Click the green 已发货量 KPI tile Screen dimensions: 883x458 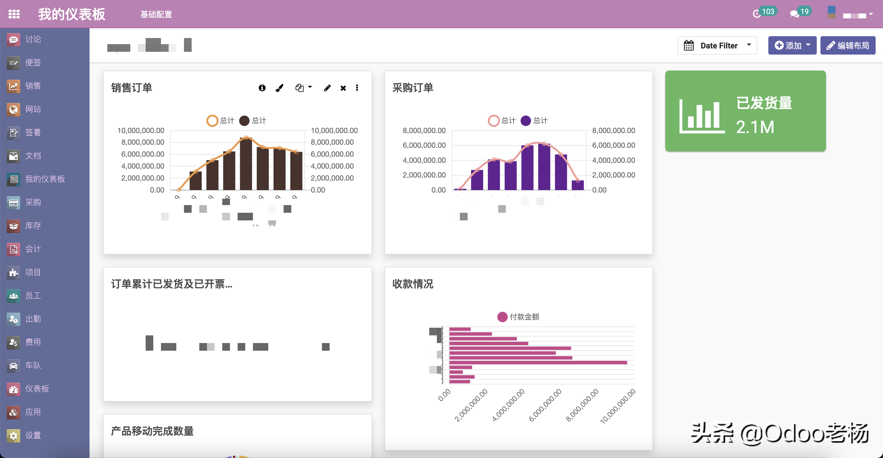tap(745, 111)
